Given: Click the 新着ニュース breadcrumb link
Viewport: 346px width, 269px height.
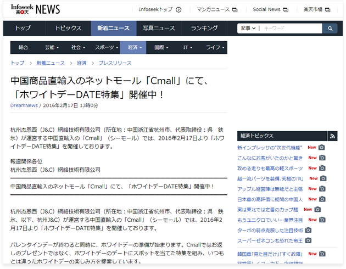Looking at the screenshot, I should [x=51, y=63].
